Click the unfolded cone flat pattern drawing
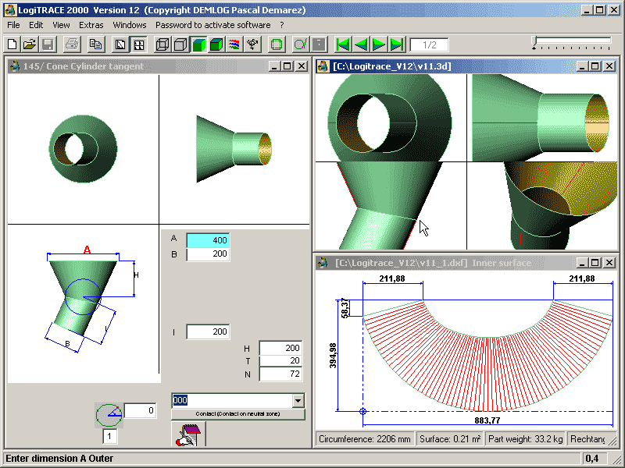The width and height of the screenshot is (625, 468). [x=487, y=356]
